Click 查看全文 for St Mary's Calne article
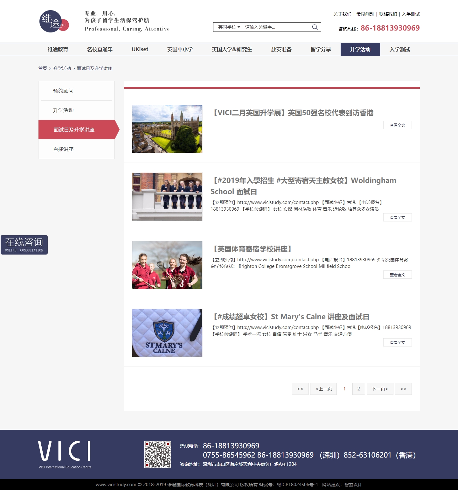The height and width of the screenshot is (490, 458). (x=397, y=342)
